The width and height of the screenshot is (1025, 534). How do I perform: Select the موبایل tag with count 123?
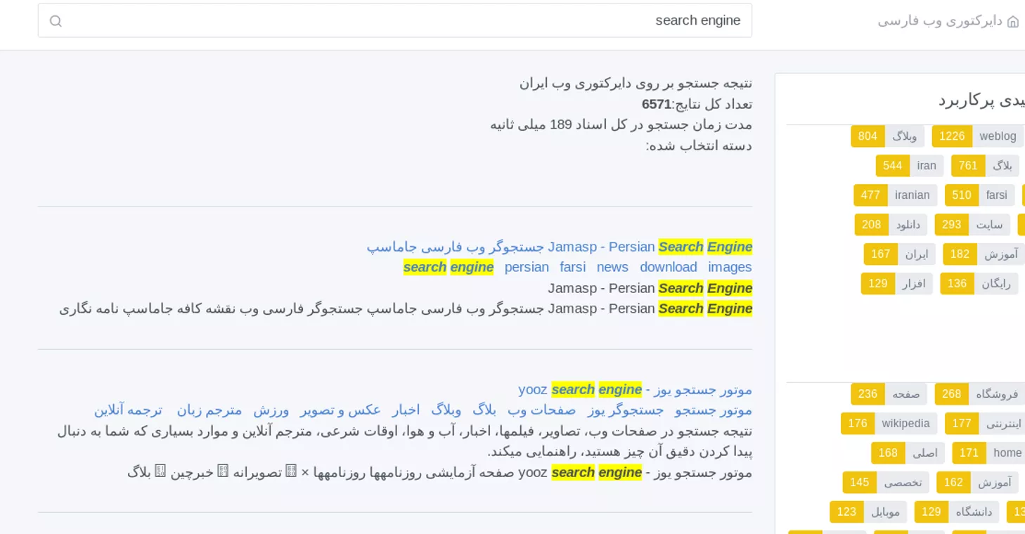coord(868,512)
